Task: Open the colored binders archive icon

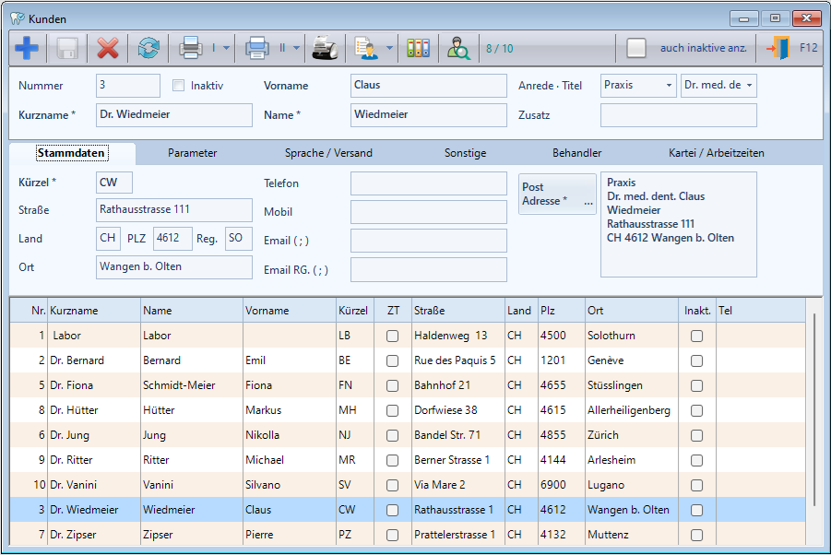Action: point(418,48)
